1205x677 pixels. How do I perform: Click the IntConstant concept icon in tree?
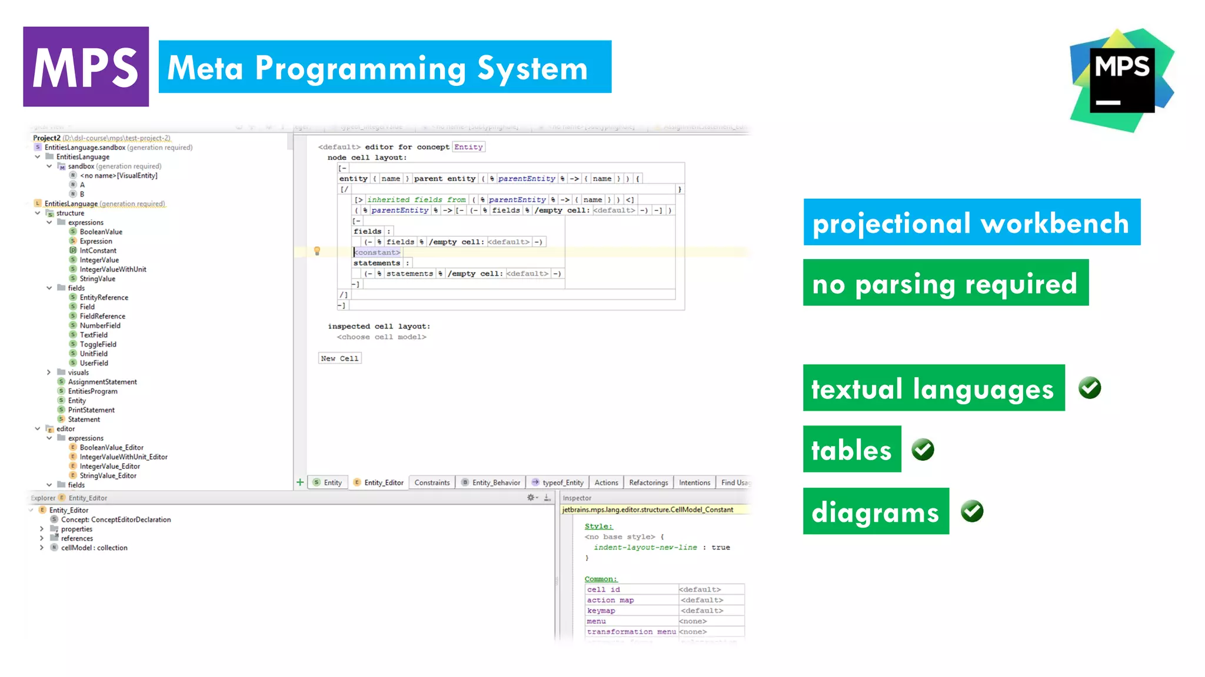point(73,250)
